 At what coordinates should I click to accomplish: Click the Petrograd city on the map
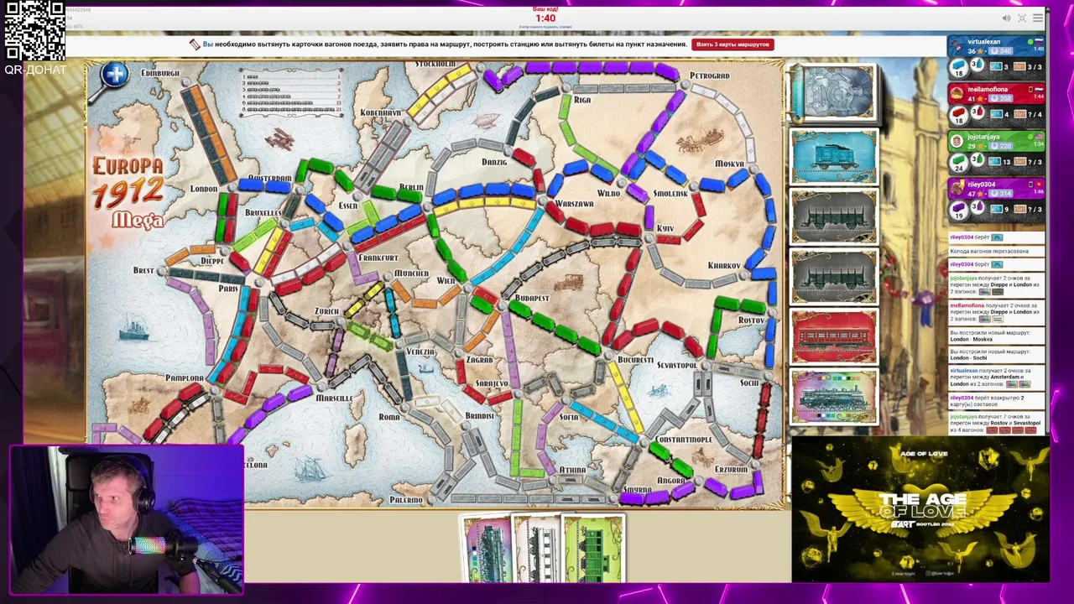pos(709,75)
